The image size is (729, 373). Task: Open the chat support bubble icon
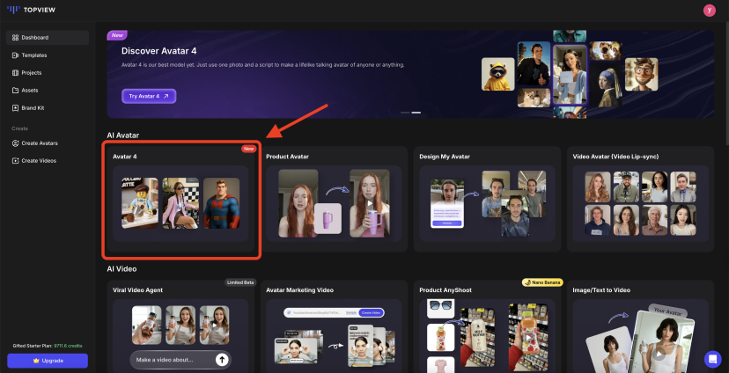click(712, 359)
